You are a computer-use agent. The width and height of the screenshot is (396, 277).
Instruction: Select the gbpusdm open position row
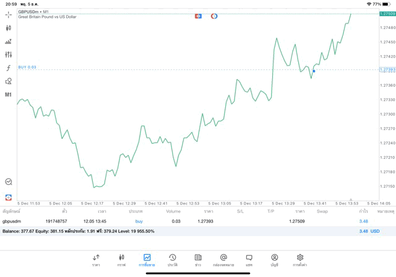[186, 221]
